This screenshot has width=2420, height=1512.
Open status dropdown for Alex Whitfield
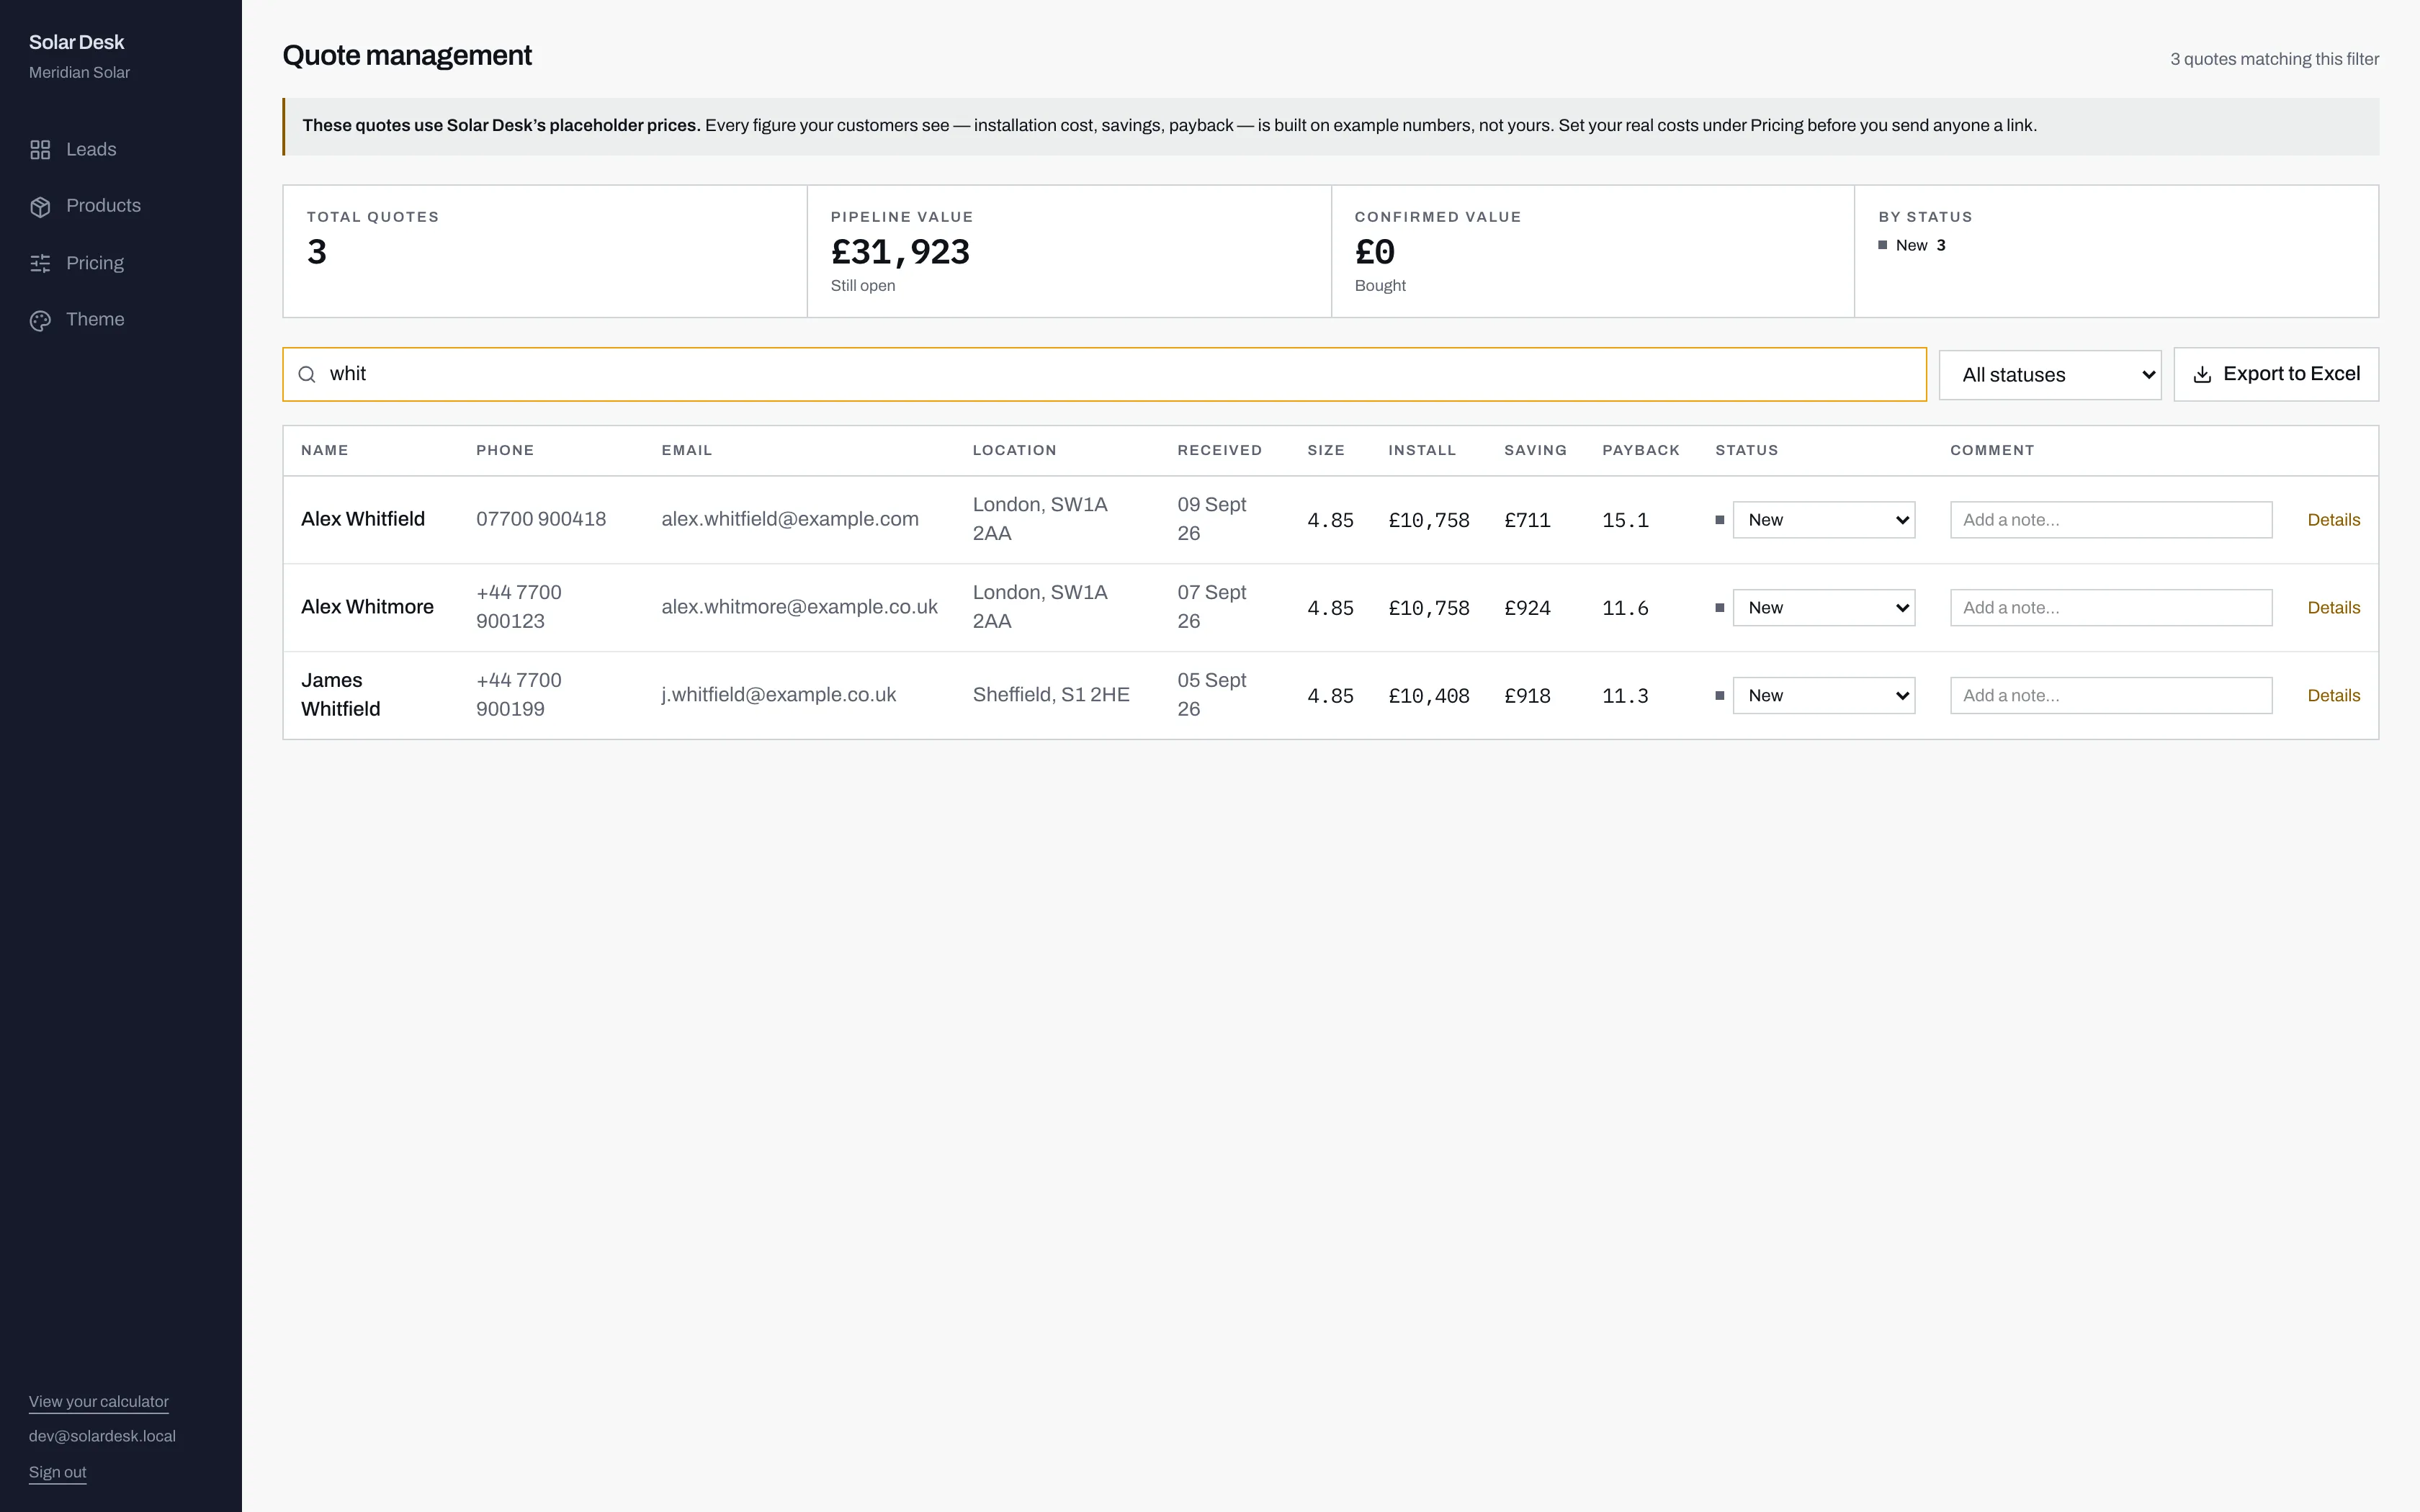[1824, 520]
